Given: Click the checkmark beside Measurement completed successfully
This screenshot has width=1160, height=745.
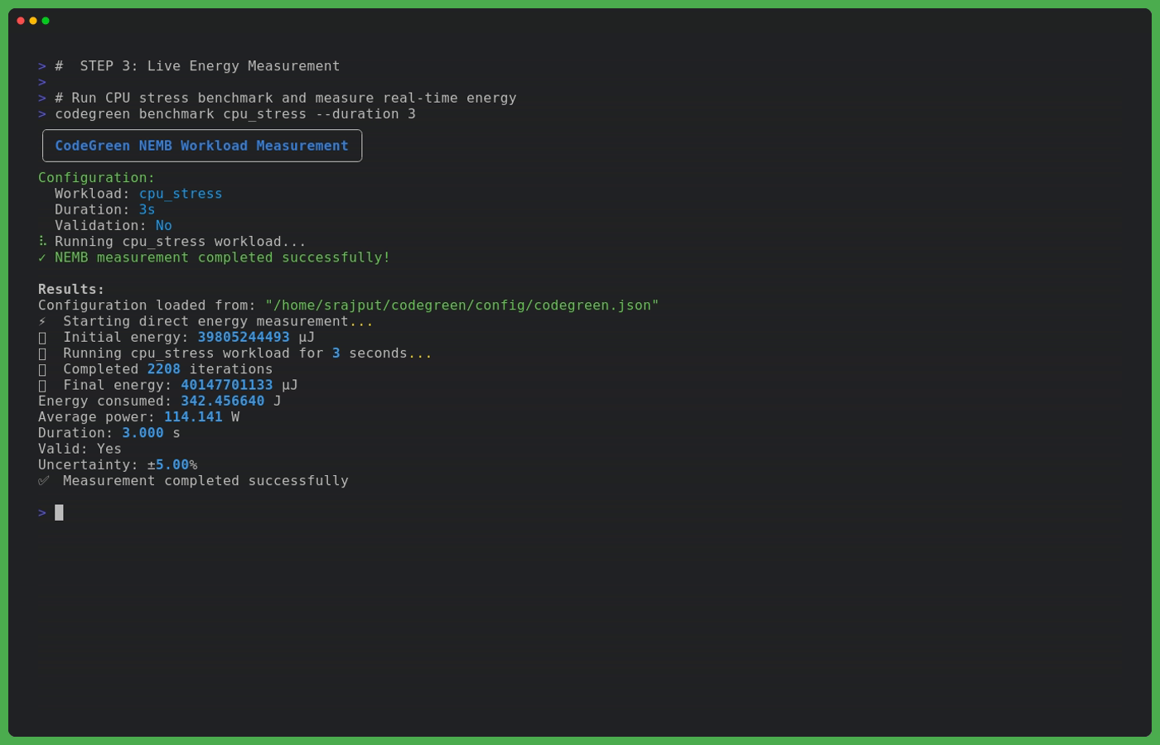Looking at the screenshot, I should [43, 481].
